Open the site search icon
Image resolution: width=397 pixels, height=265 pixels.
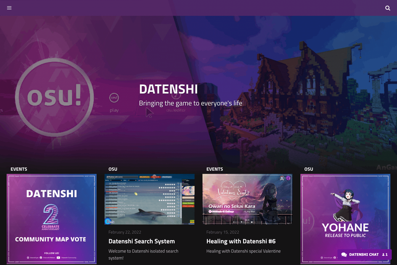click(388, 8)
